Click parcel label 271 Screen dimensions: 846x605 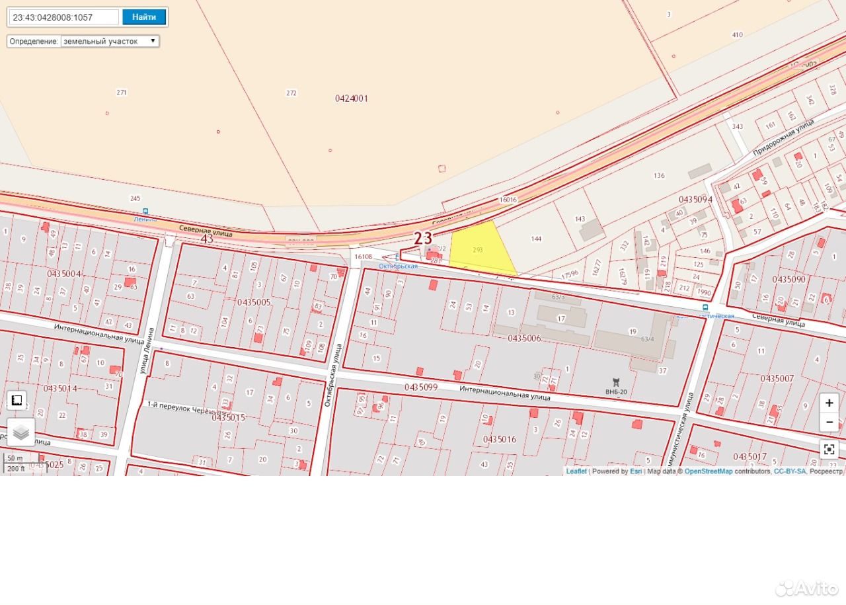tap(122, 93)
